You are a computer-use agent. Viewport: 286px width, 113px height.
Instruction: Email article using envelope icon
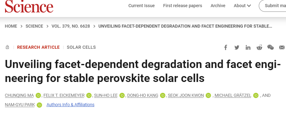[x=282, y=47]
